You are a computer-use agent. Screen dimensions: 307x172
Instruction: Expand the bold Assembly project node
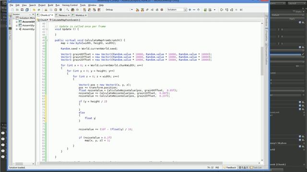[x=17, y=21]
